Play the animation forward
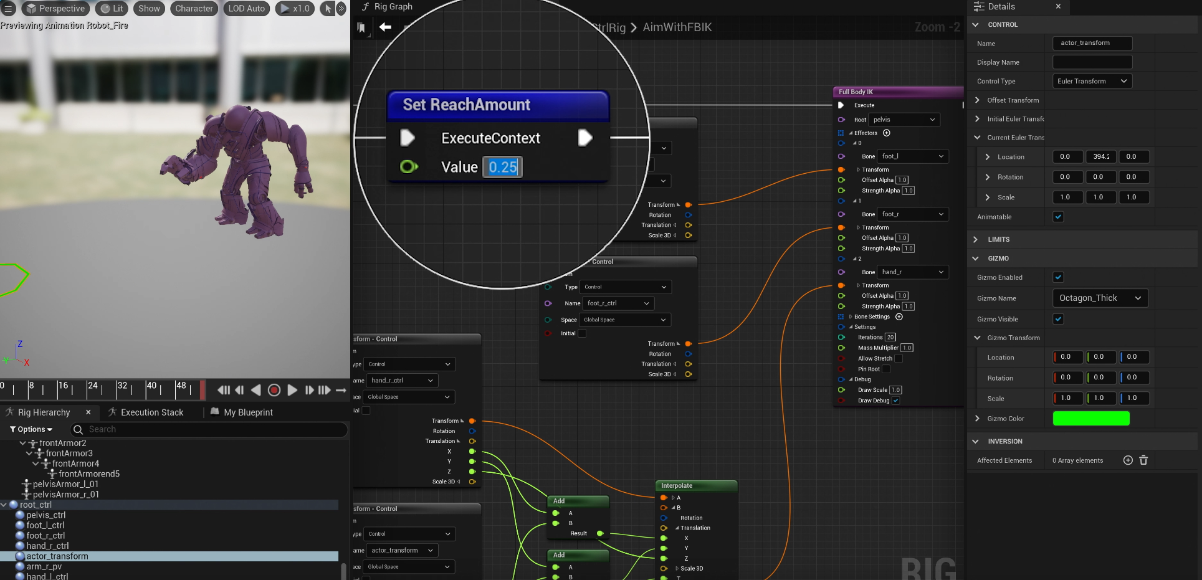The height and width of the screenshot is (580, 1202). 292,390
